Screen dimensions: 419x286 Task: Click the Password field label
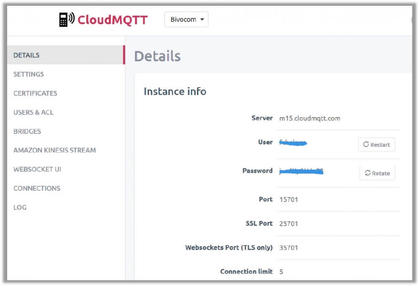point(258,171)
